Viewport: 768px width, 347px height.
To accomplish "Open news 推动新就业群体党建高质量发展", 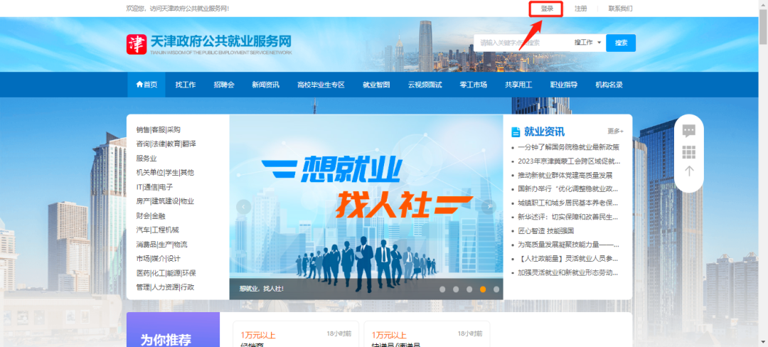I will coord(565,175).
